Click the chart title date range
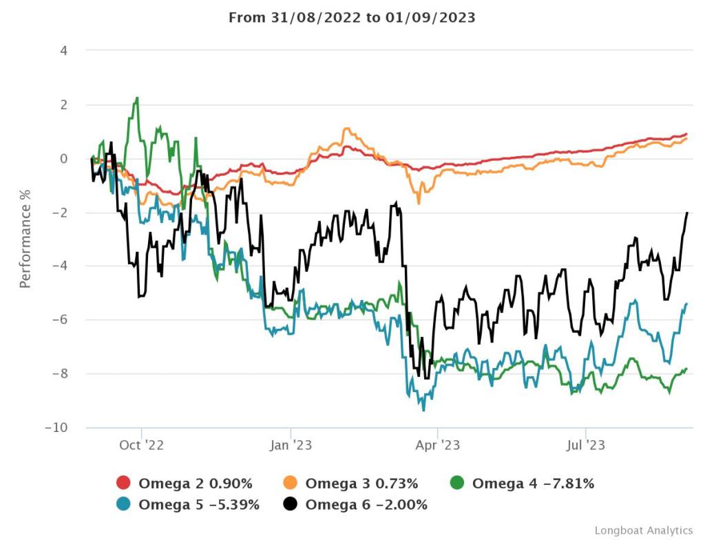Image resolution: width=705 pixels, height=540 pixels. click(352, 18)
